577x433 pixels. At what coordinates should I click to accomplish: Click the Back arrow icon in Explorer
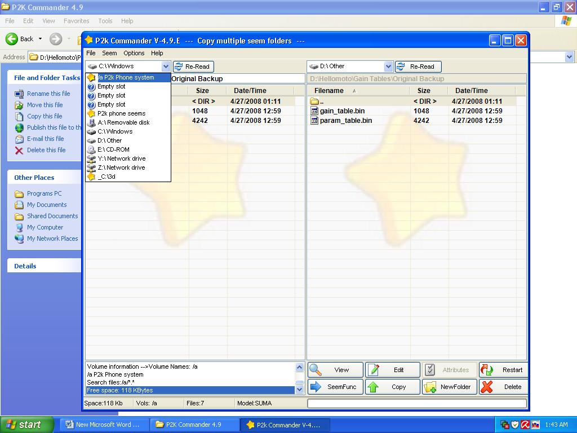(11, 39)
